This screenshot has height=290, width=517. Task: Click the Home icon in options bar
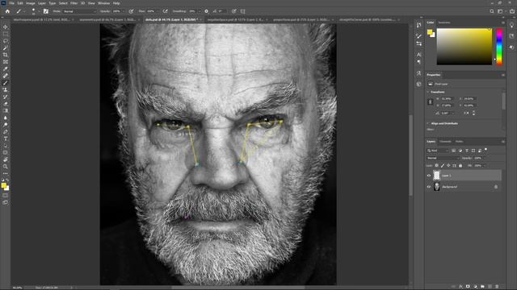coord(7,11)
